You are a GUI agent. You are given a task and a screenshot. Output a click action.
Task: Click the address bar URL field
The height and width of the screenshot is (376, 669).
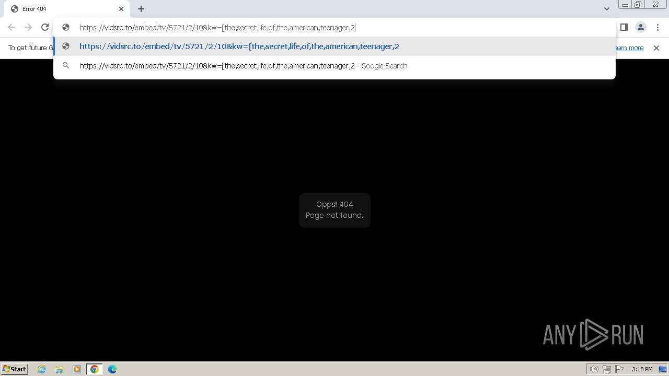click(x=334, y=28)
